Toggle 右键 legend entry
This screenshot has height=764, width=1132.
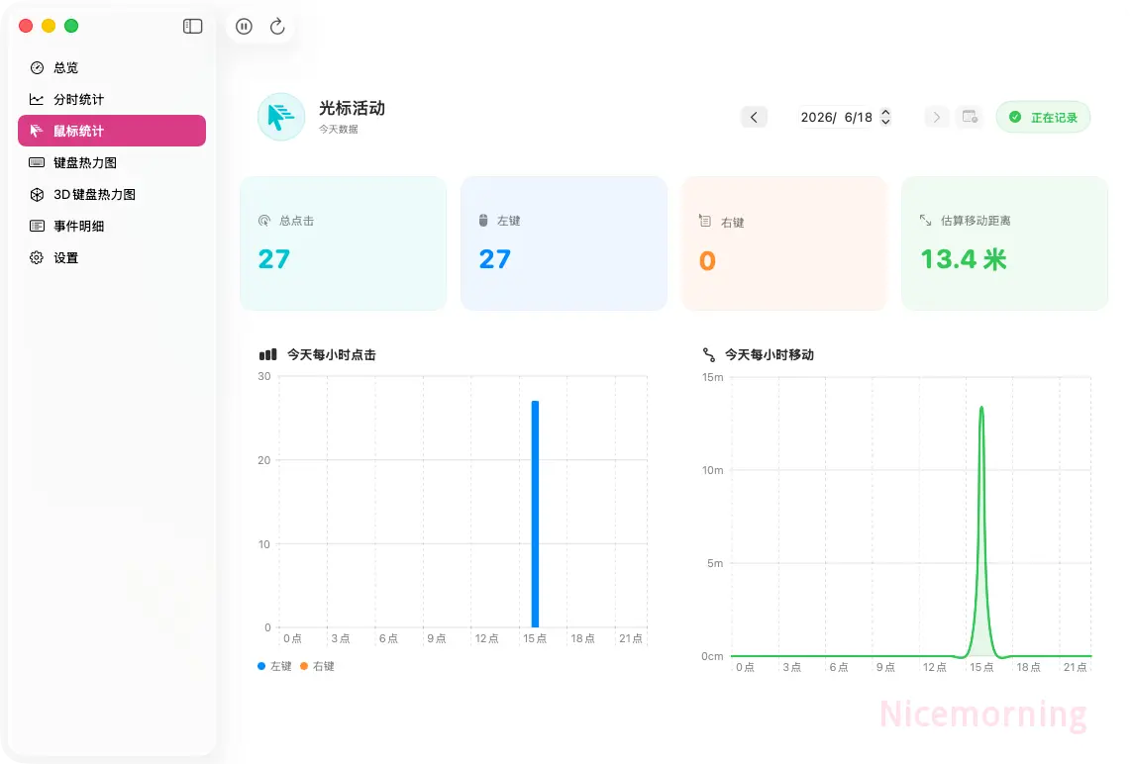[x=317, y=666]
